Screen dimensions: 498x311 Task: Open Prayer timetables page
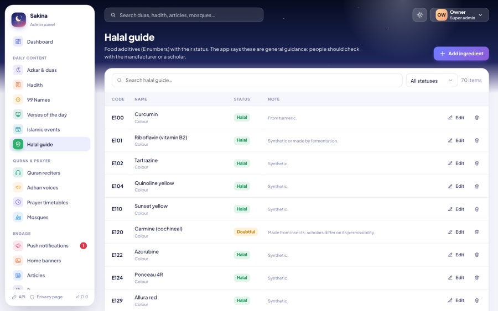[50, 203]
